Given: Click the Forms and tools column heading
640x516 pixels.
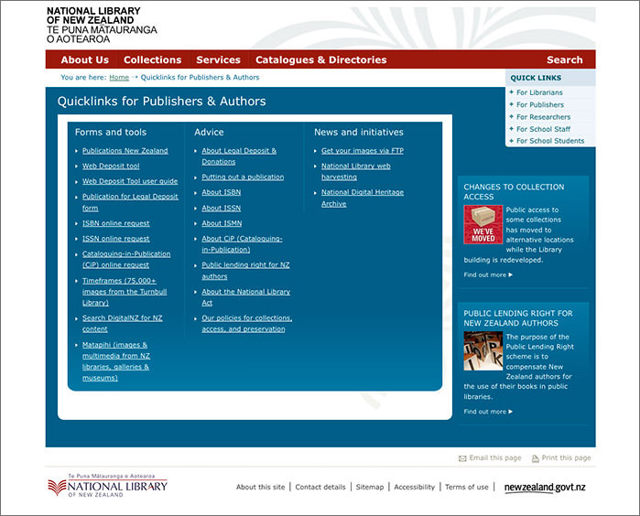Looking at the screenshot, I should coord(111,132).
